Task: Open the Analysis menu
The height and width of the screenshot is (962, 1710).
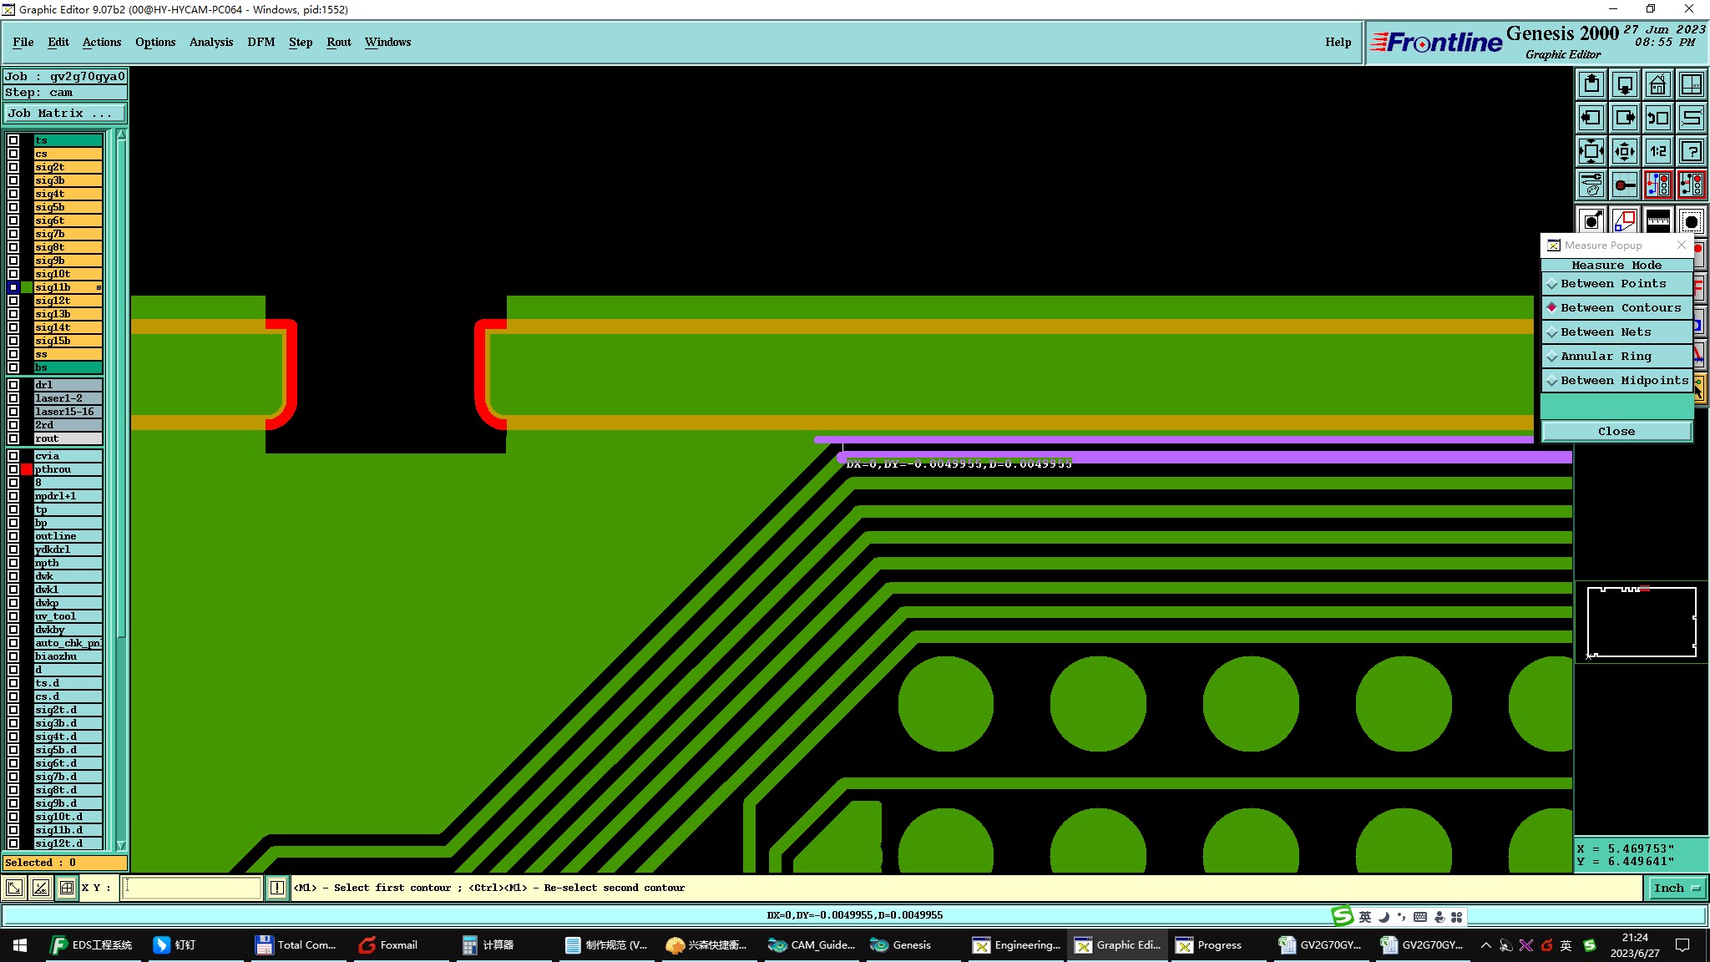Action: click(210, 42)
